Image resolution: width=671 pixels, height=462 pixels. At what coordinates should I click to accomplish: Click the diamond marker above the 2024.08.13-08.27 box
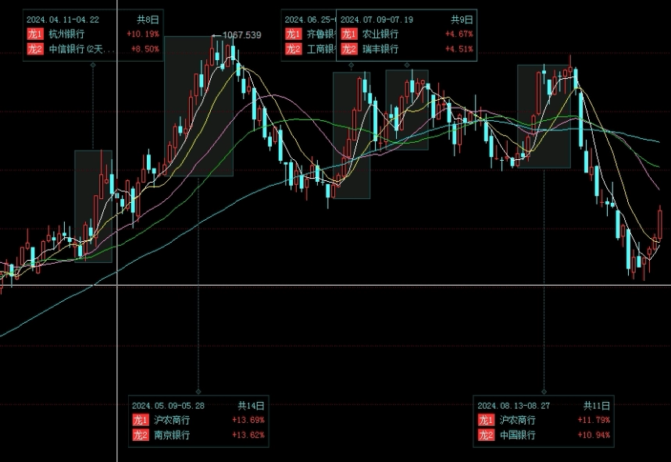coord(544,391)
